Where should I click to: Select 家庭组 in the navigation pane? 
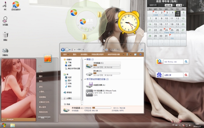[69, 92]
